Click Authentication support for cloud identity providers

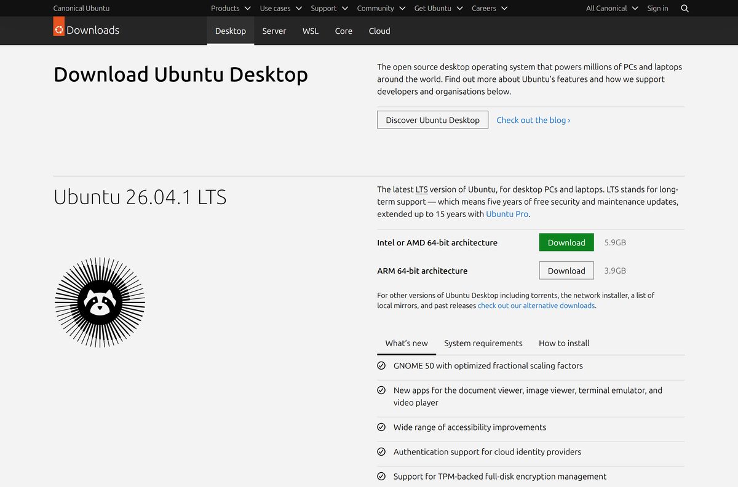[487, 451]
